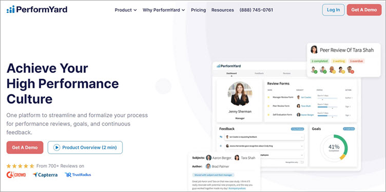
Task: Click the Log In button
Action: pos(333,10)
